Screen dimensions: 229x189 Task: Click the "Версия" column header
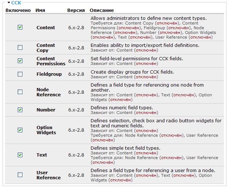76,10
